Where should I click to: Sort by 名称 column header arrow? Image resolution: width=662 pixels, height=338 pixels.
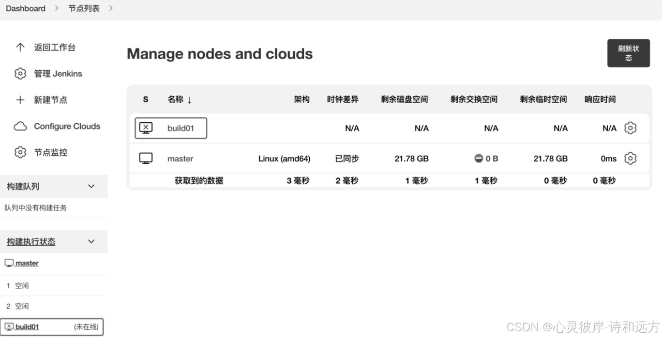click(x=189, y=100)
